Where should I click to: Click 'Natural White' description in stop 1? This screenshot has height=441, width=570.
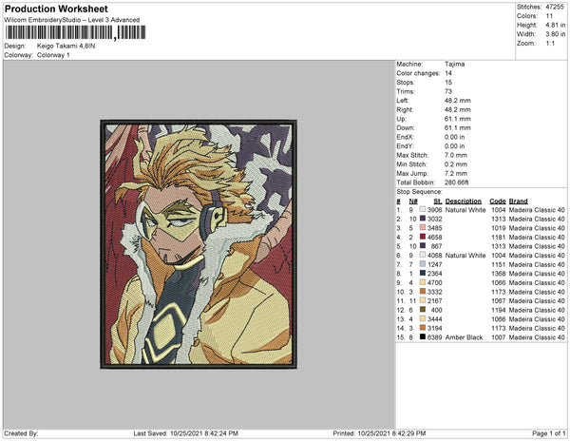[x=465, y=210]
